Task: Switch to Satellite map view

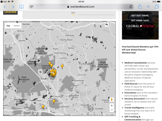Action: point(17,26)
